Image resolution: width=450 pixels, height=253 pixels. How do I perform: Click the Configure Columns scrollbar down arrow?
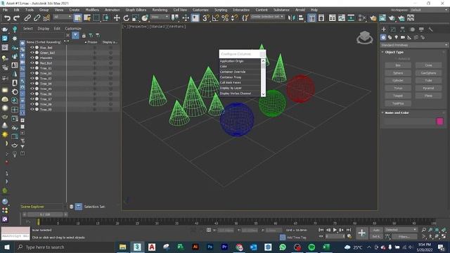pos(263,94)
